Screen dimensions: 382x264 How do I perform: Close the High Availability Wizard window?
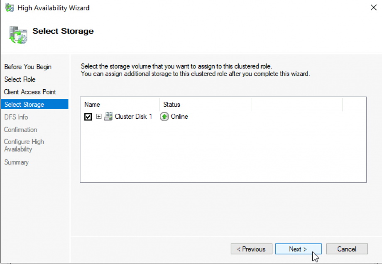point(373,7)
